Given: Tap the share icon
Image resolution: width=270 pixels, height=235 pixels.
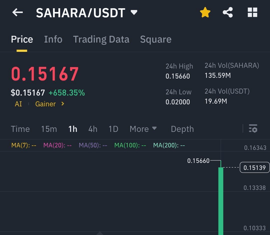Looking at the screenshot, I should 228,13.
